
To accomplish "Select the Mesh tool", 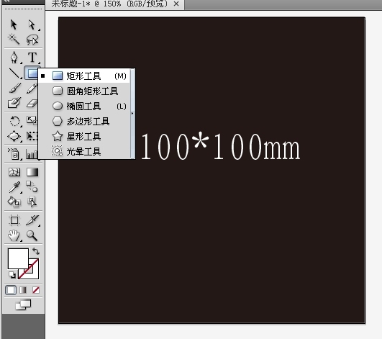I will [14, 172].
